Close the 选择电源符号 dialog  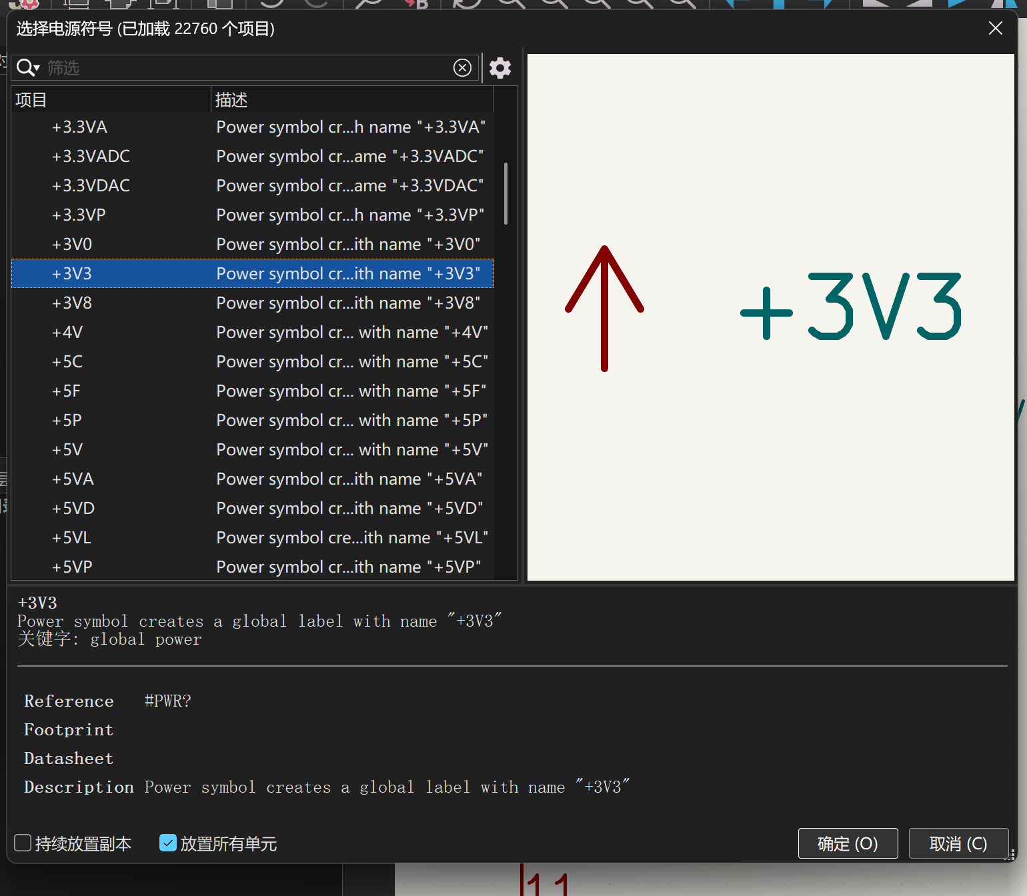pyautogui.click(x=996, y=28)
